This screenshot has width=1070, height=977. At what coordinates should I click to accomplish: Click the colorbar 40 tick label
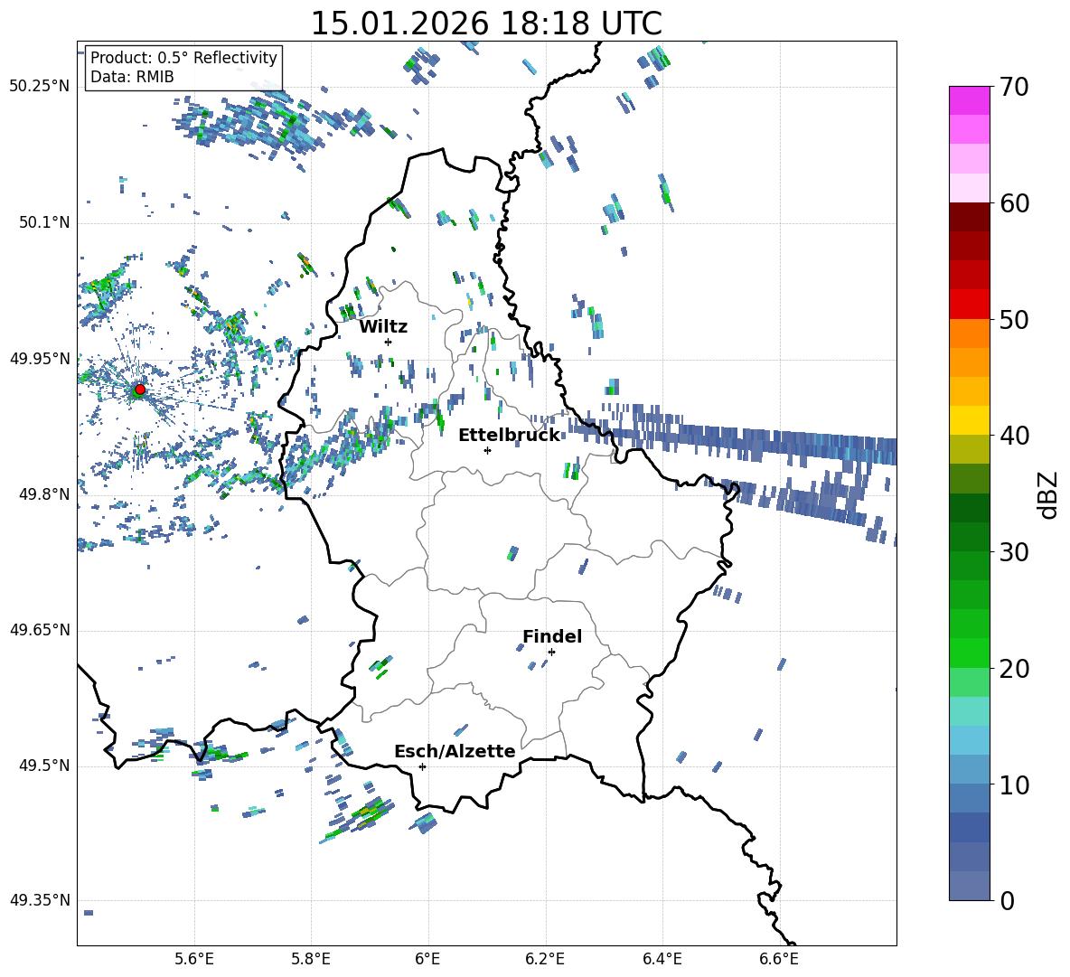coord(1015,436)
